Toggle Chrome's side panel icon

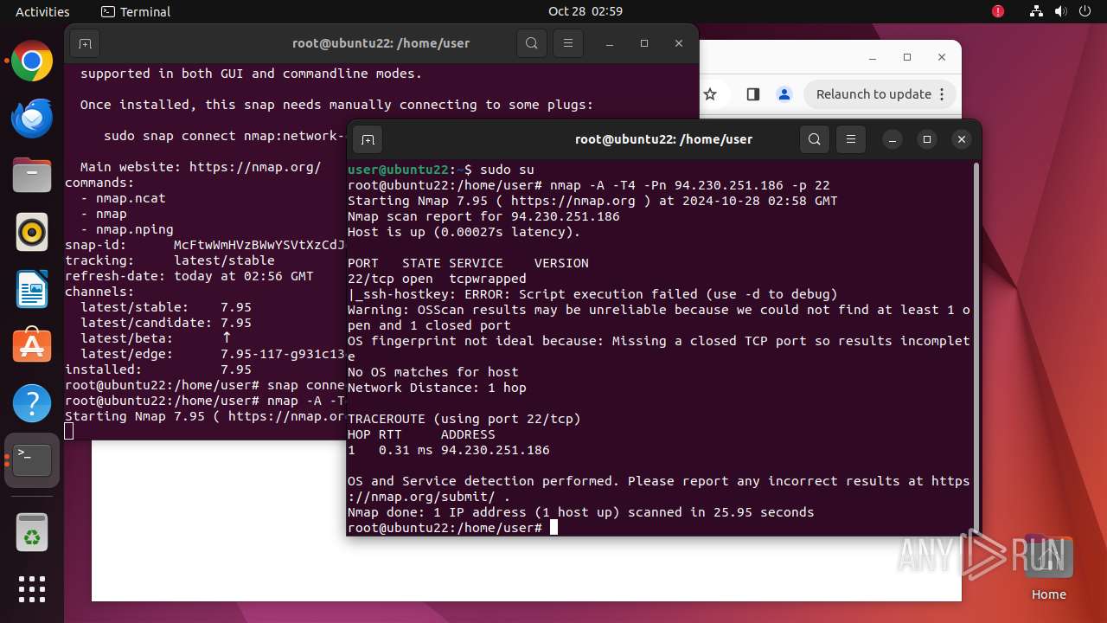pyautogui.click(x=752, y=94)
